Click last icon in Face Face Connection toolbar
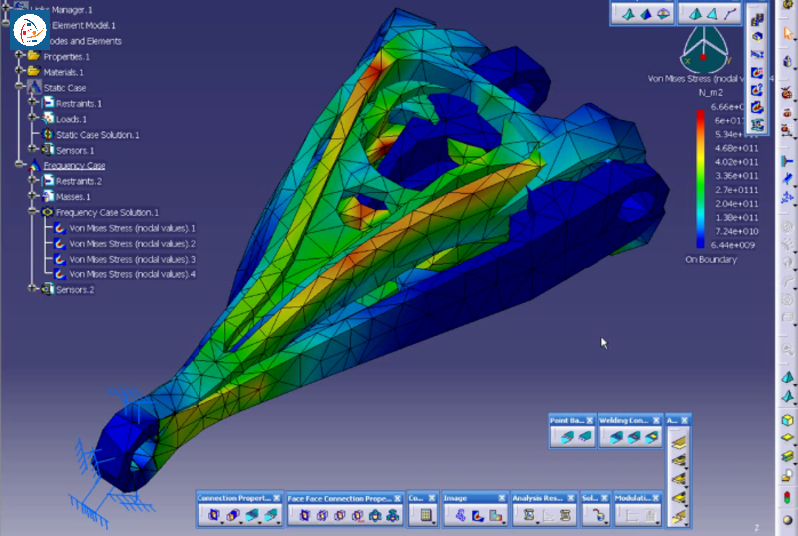798x536 pixels. [x=392, y=515]
